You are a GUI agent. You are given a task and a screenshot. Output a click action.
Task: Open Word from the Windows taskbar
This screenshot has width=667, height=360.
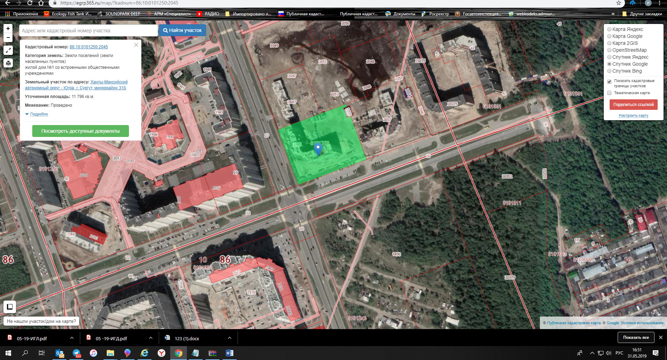(x=229, y=353)
